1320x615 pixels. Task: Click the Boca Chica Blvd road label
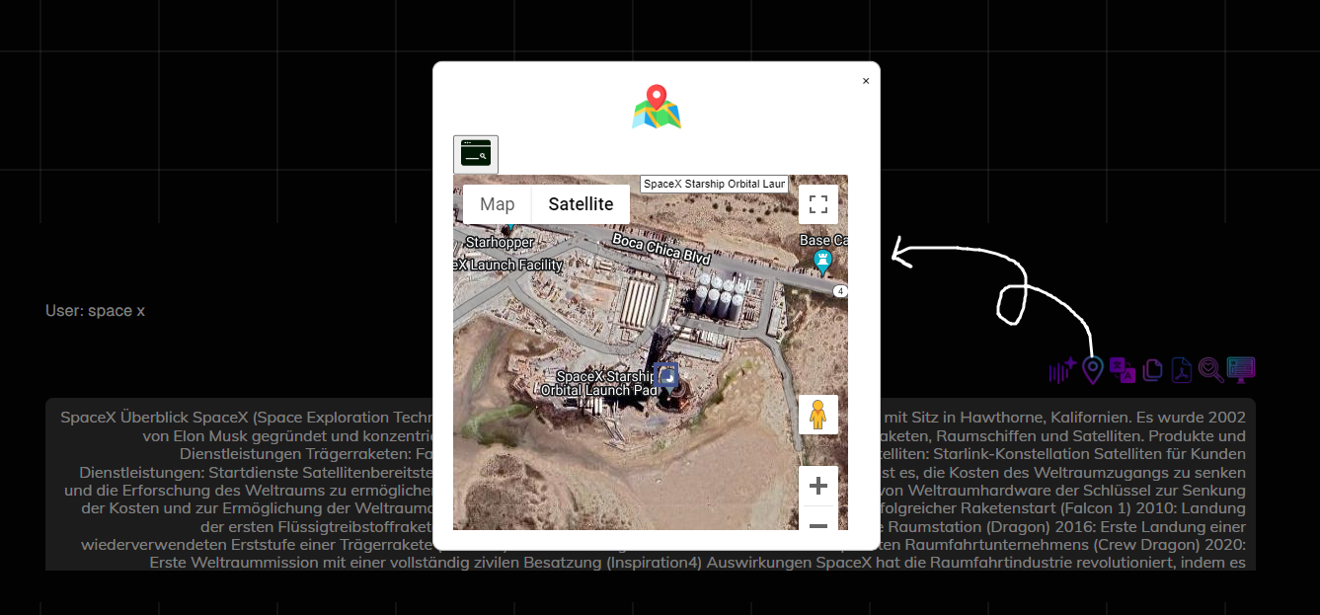pos(661,248)
